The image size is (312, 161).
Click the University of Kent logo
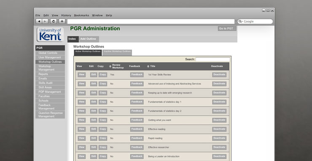pos(50,35)
